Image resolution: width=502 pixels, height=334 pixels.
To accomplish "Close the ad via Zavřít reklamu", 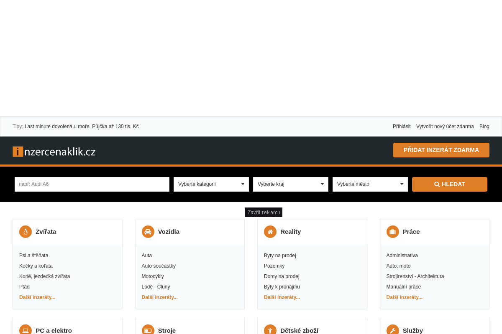I will [x=264, y=213].
